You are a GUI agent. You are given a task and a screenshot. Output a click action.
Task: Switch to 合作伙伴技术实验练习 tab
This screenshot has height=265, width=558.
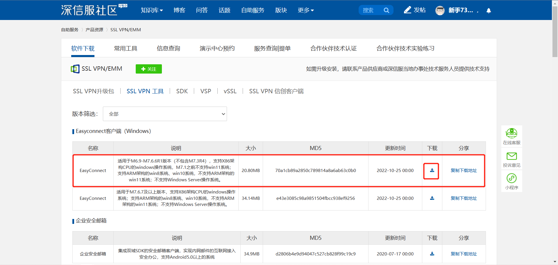point(405,48)
